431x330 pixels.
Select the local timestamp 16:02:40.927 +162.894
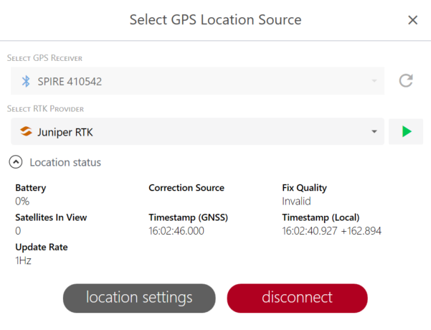click(332, 231)
